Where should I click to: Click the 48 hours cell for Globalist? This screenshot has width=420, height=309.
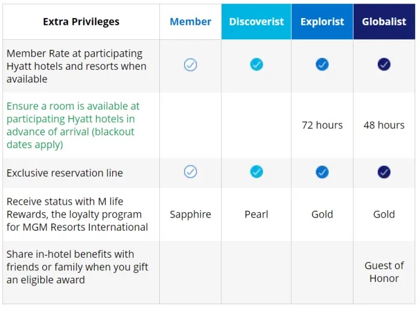point(384,125)
